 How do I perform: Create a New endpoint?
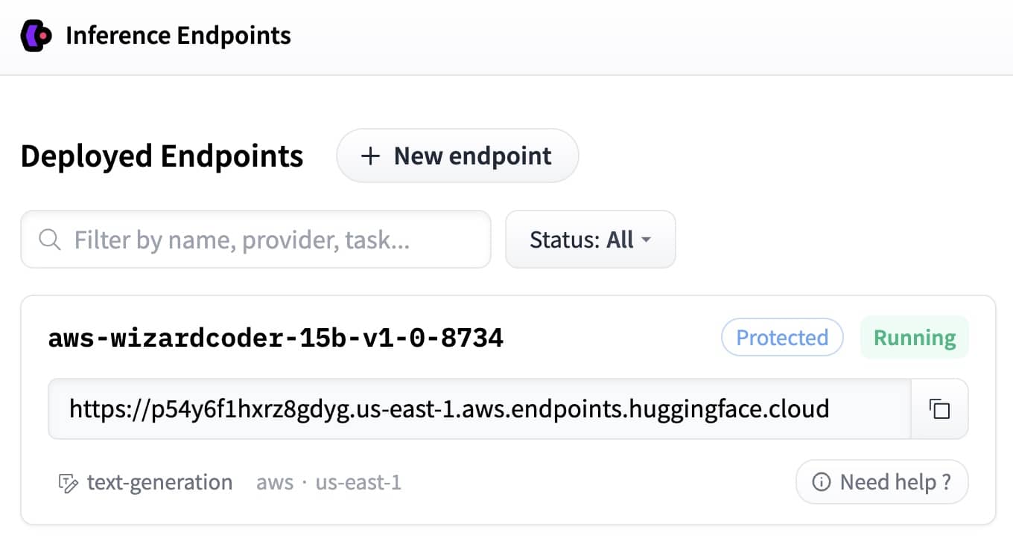click(457, 155)
